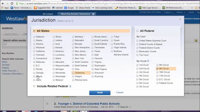Click the Bankruptcy Courts label
The image size is (200, 112).
147,51
